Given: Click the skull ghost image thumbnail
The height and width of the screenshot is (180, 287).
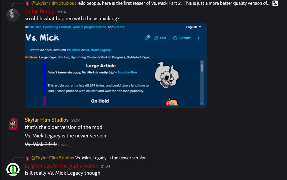Looking at the screenshot, I should click(x=167, y=75).
